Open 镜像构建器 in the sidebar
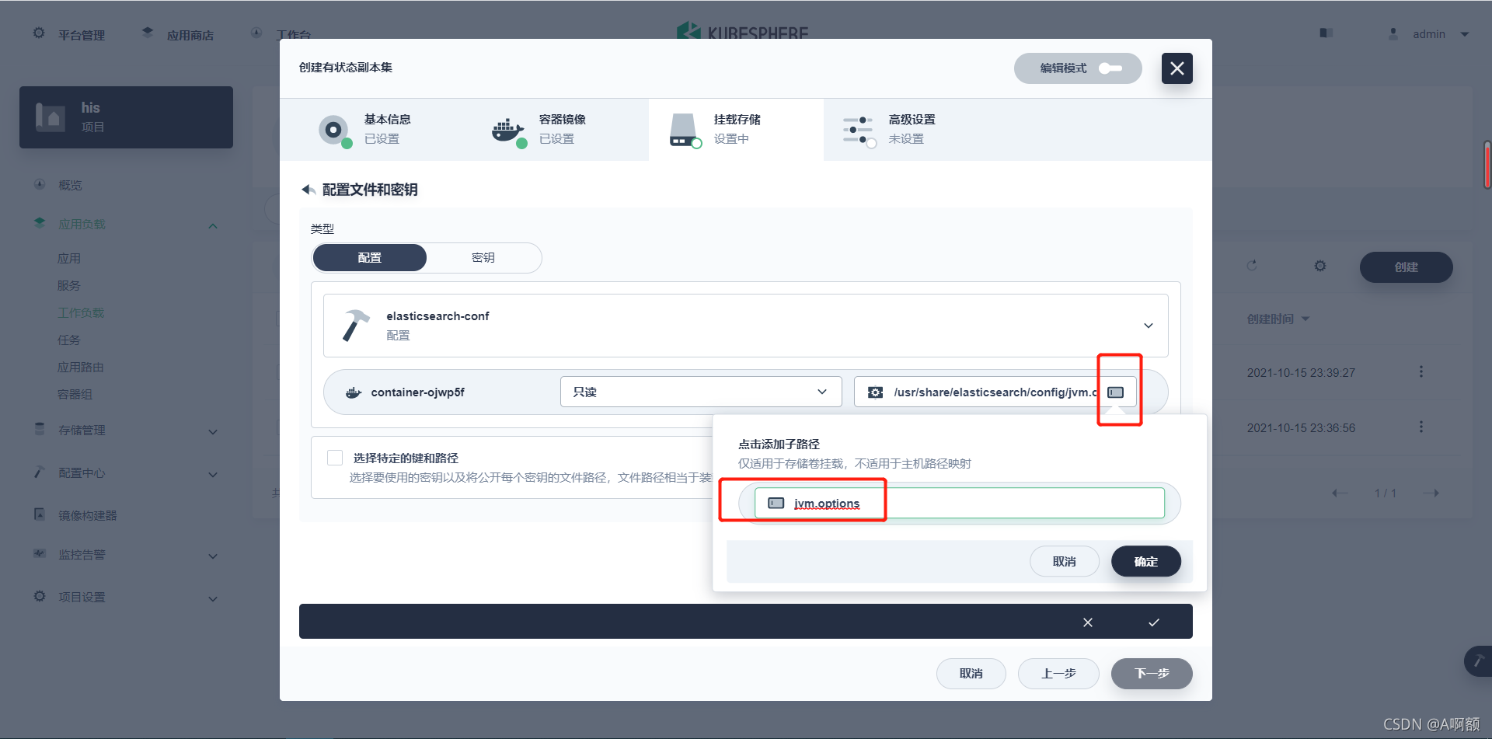Screen dimensions: 1492x739 [87, 515]
